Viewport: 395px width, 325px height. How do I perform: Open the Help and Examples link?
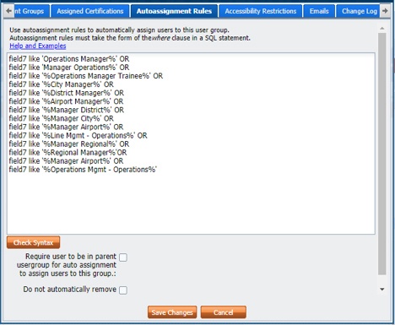point(38,46)
